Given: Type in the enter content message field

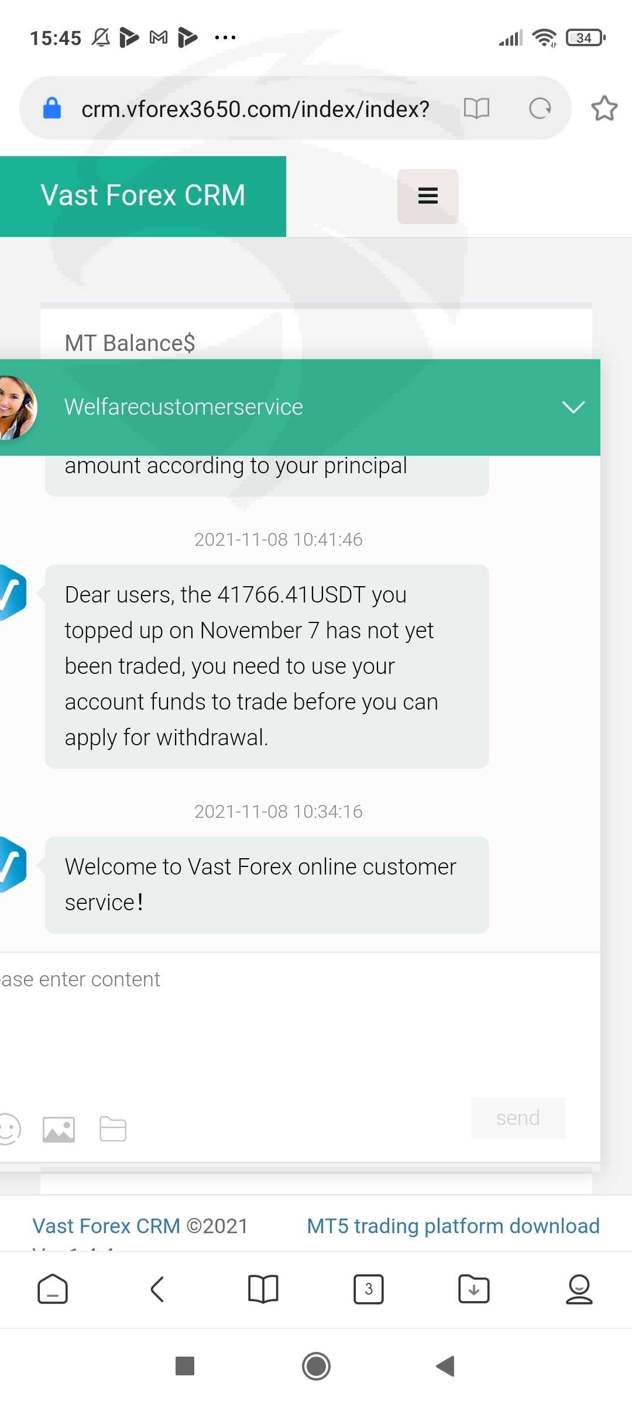Looking at the screenshot, I should click(x=293, y=1018).
